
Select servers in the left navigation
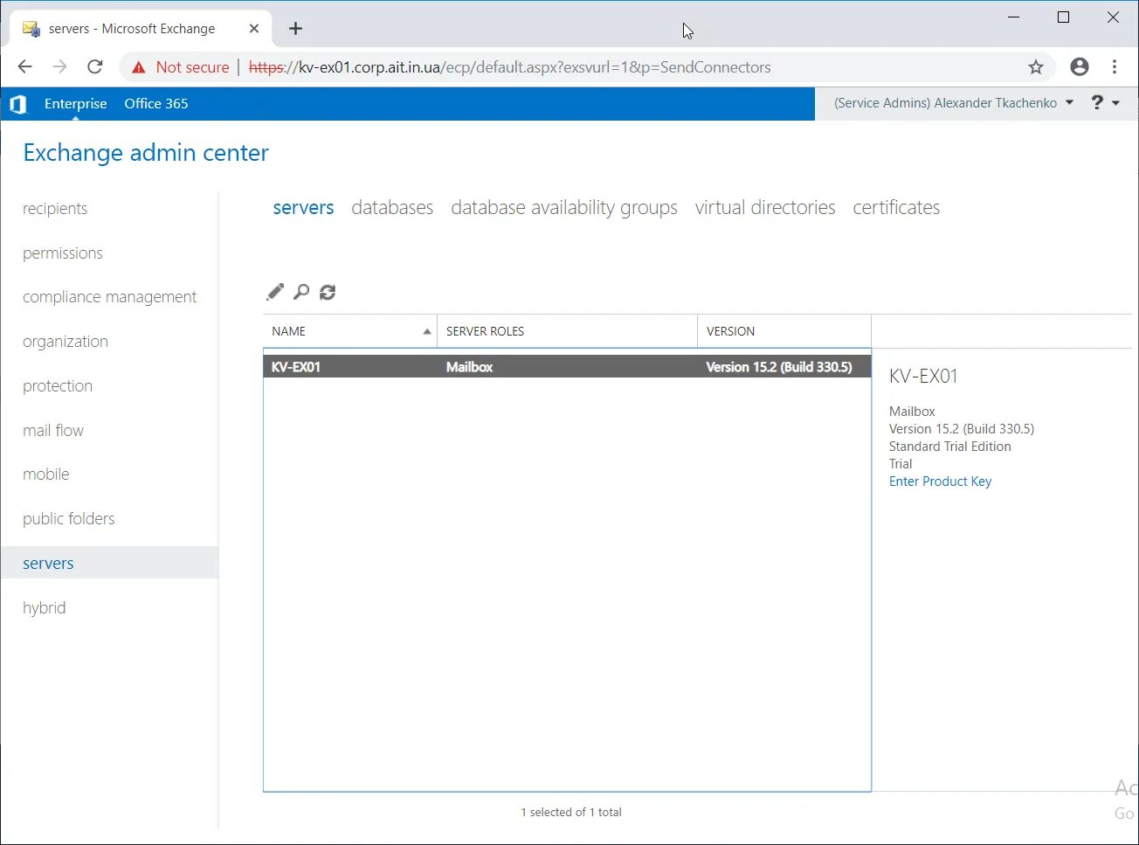coord(48,564)
